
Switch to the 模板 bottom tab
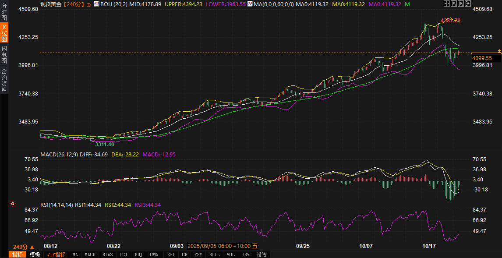[x=35, y=254]
